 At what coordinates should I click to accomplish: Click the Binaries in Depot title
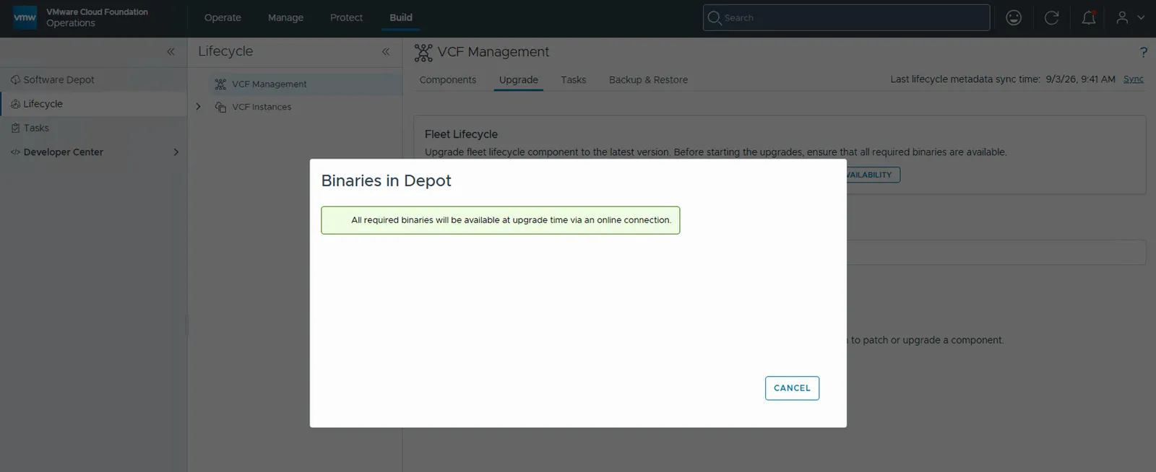(x=386, y=180)
